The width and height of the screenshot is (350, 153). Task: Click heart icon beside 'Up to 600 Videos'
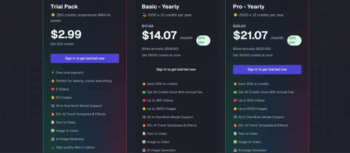(235, 101)
